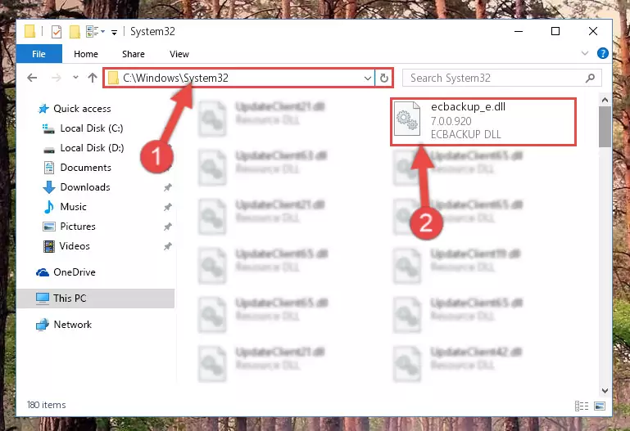The width and height of the screenshot is (630, 431).
Task: Click the 180 items status text
Action: 46,405
